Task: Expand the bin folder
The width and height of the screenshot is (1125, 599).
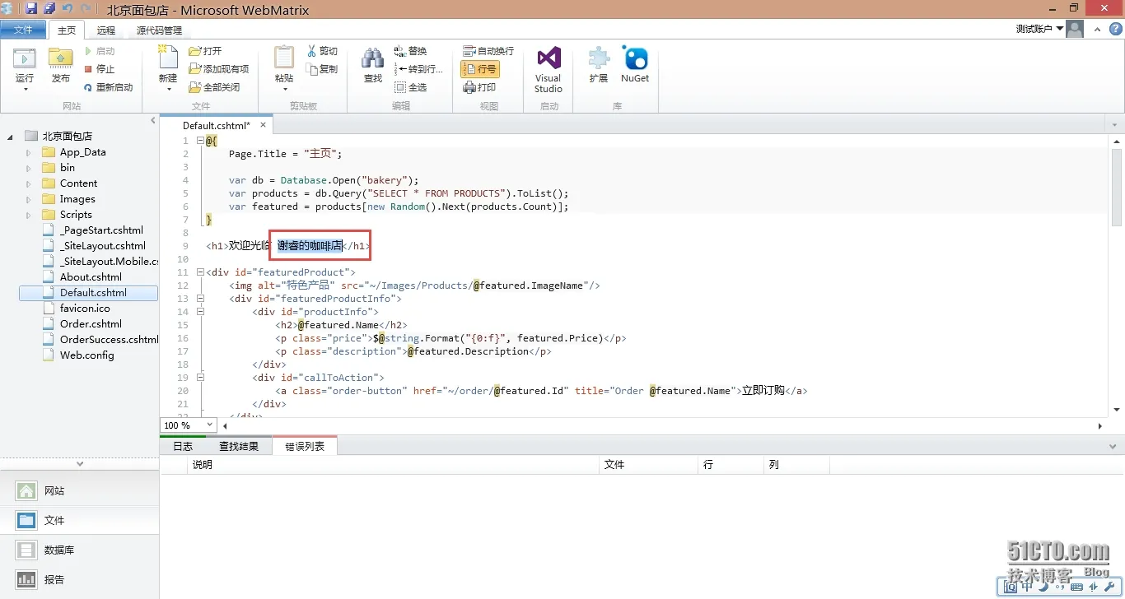Action: pyautogui.click(x=28, y=168)
